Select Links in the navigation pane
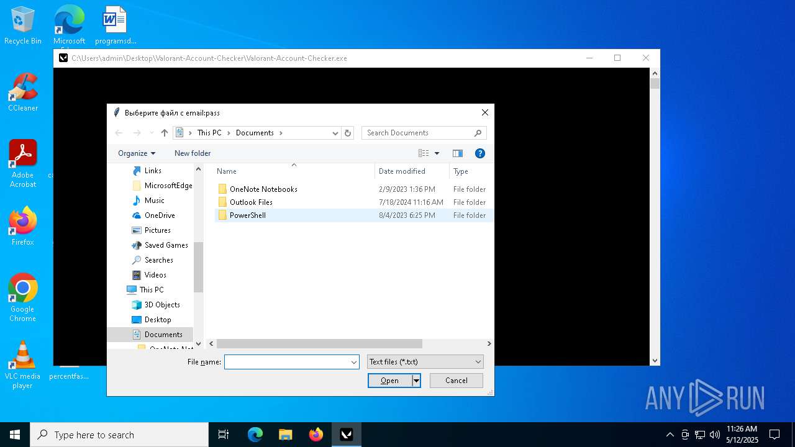 click(153, 171)
